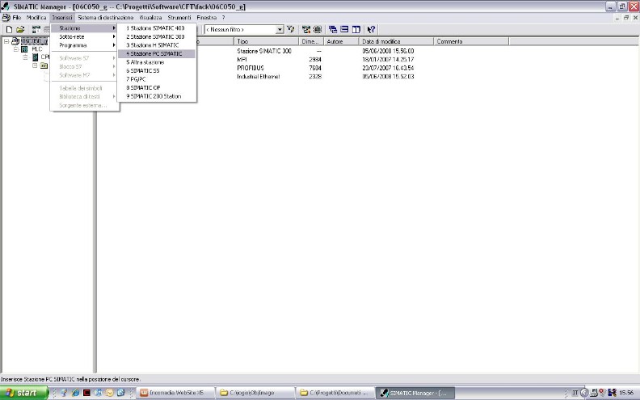
Task: Open the Stazione submenu entry
Action: [x=85, y=28]
